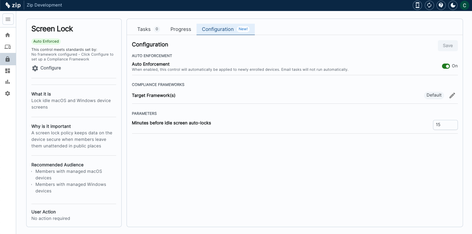Image resolution: width=472 pixels, height=234 pixels.
Task: Open the dashboard grid icon in sidebar
Action: [x=8, y=71]
